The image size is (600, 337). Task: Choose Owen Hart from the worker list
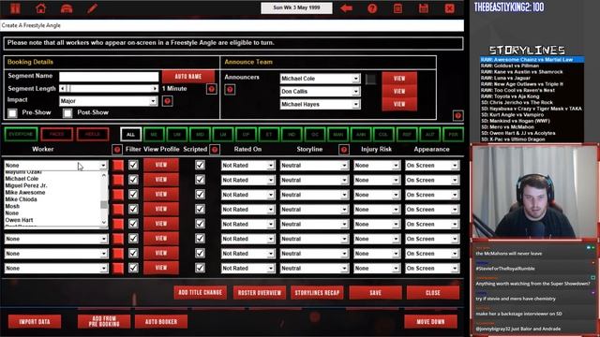19,220
